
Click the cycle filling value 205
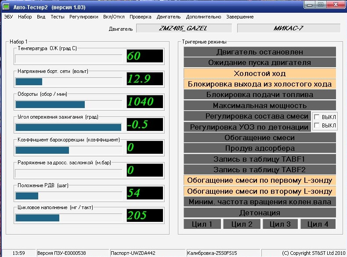click(145, 215)
